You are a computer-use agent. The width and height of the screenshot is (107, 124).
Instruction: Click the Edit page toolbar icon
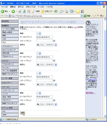[x=71, y=11]
